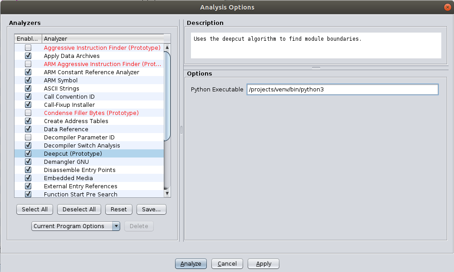This screenshot has height=272, width=454.
Task: Toggle Call Convention ID checkbox
Action: point(28,96)
